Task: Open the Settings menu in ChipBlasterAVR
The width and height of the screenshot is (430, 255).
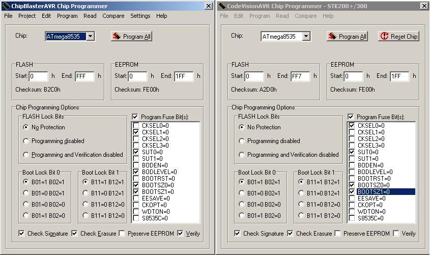Action: 140,16
